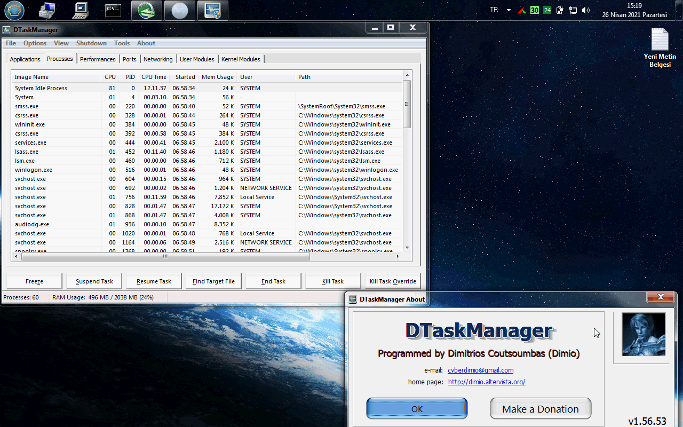This screenshot has height=427, width=683.
Task: Click the Make a Donation button
Action: pyautogui.click(x=541, y=409)
